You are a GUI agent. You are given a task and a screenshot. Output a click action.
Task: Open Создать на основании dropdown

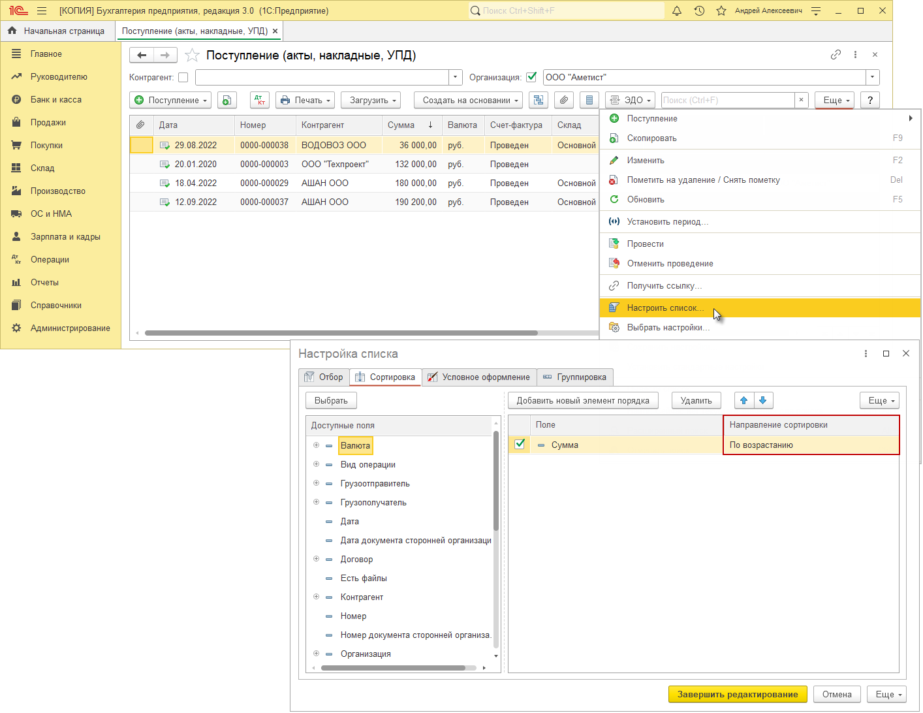pyautogui.click(x=468, y=100)
